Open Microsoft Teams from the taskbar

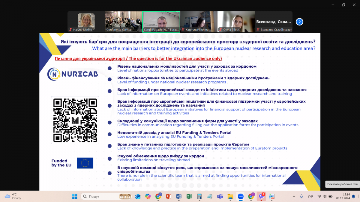tap(220, 197)
